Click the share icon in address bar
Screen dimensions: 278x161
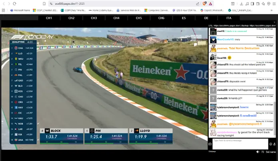click(x=198, y=4)
